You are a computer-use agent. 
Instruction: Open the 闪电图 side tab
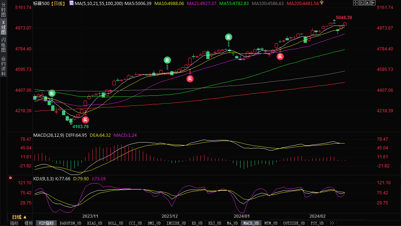(x=3, y=45)
